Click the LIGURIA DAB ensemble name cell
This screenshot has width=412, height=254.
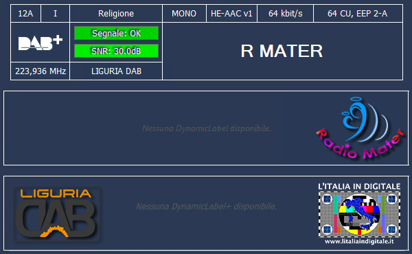(116, 71)
